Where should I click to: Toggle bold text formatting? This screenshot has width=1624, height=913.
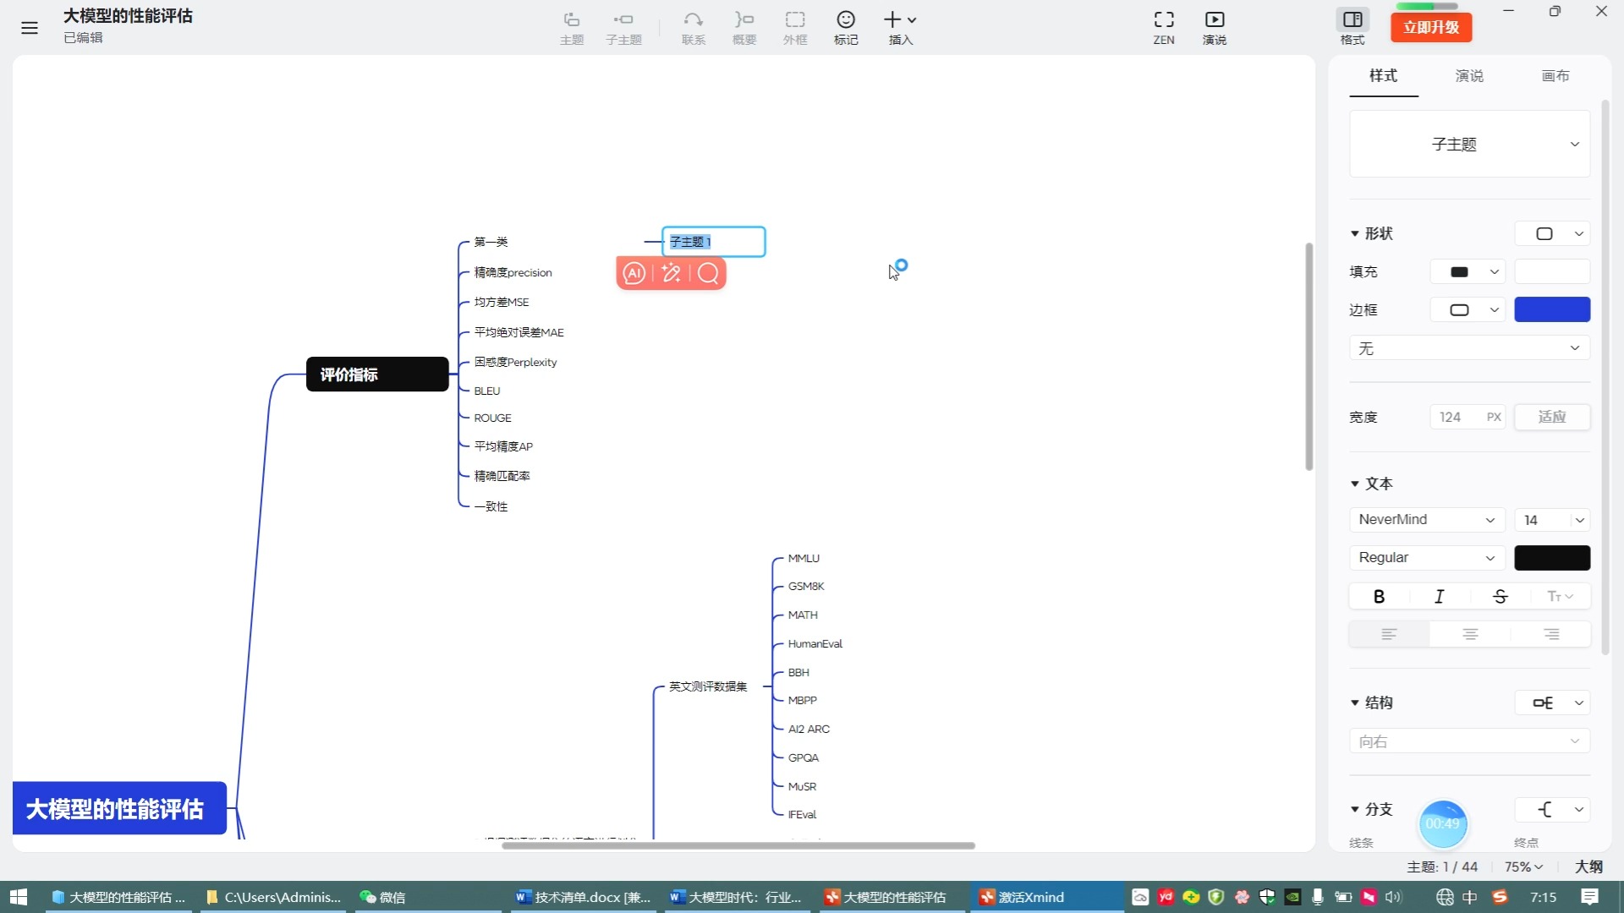pyautogui.click(x=1379, y=597)
